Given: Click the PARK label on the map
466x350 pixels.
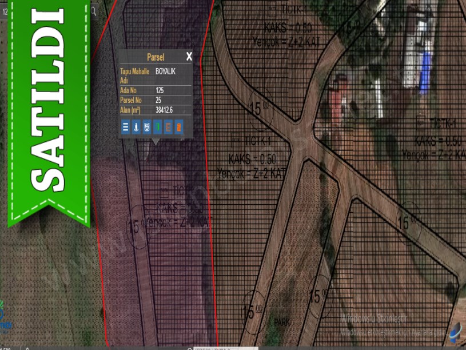Looking at the screenshot, I should [281, 322].
